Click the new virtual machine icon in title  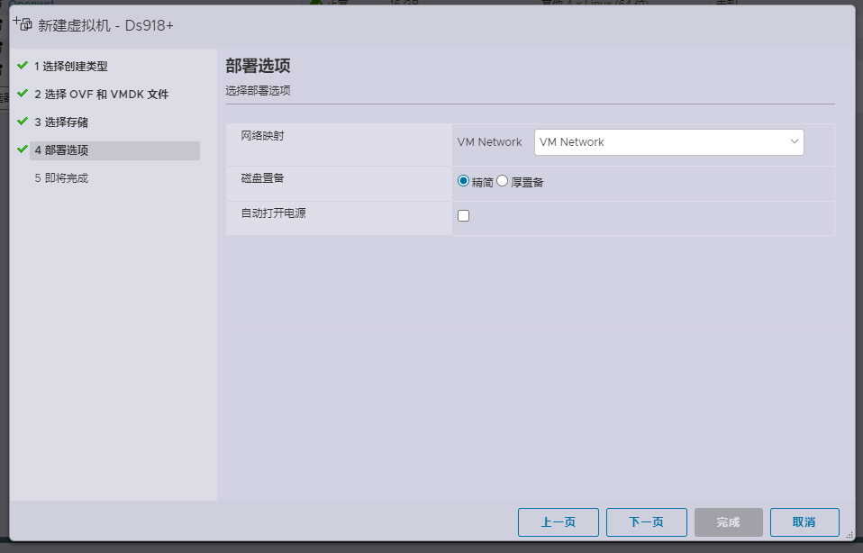coord(23,24)
